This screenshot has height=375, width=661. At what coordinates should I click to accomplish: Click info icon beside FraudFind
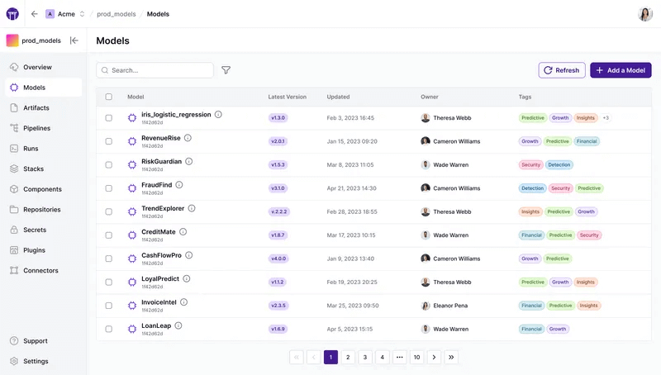coord(179,185)
